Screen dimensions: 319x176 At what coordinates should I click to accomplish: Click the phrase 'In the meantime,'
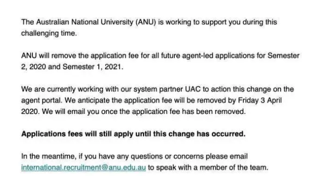49,156
